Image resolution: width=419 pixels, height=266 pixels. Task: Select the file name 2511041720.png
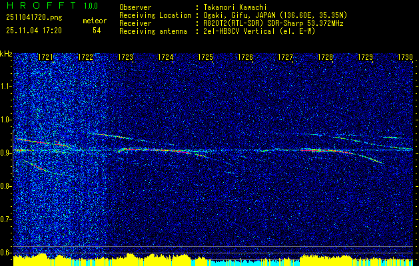tap(34, 18)
